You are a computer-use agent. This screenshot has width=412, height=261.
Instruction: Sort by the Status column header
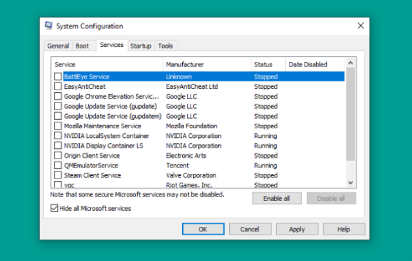click(x=268, y=64)
